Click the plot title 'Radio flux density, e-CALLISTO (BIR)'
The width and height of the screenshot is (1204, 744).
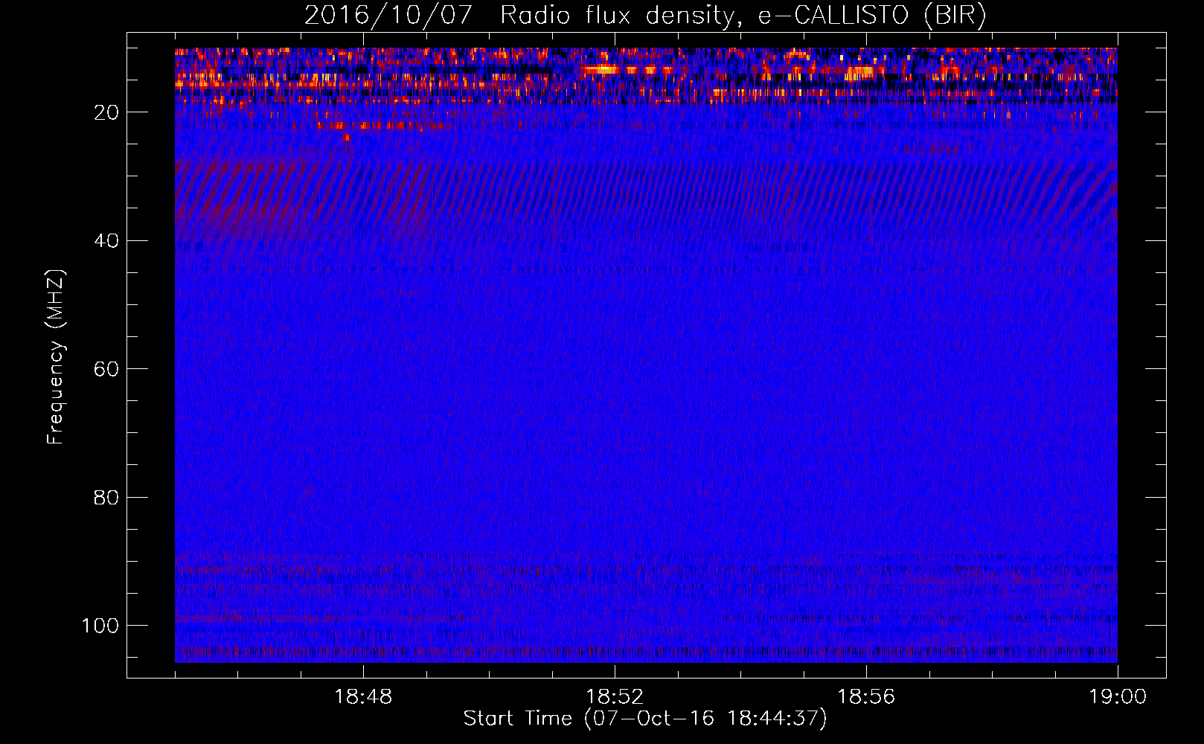(x=743, y=15)
